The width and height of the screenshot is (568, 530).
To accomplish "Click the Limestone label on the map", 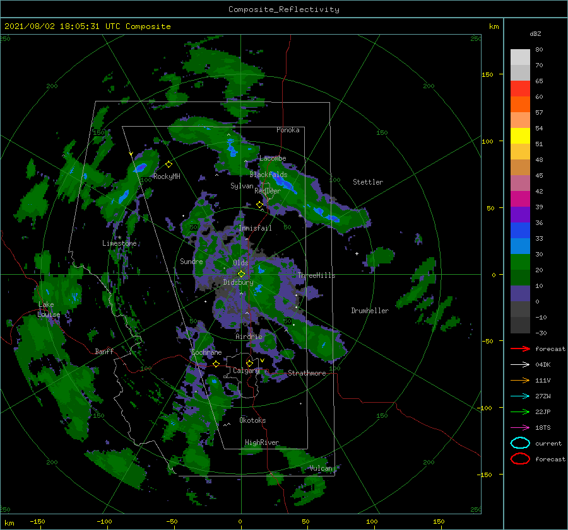I will point(119,243).
